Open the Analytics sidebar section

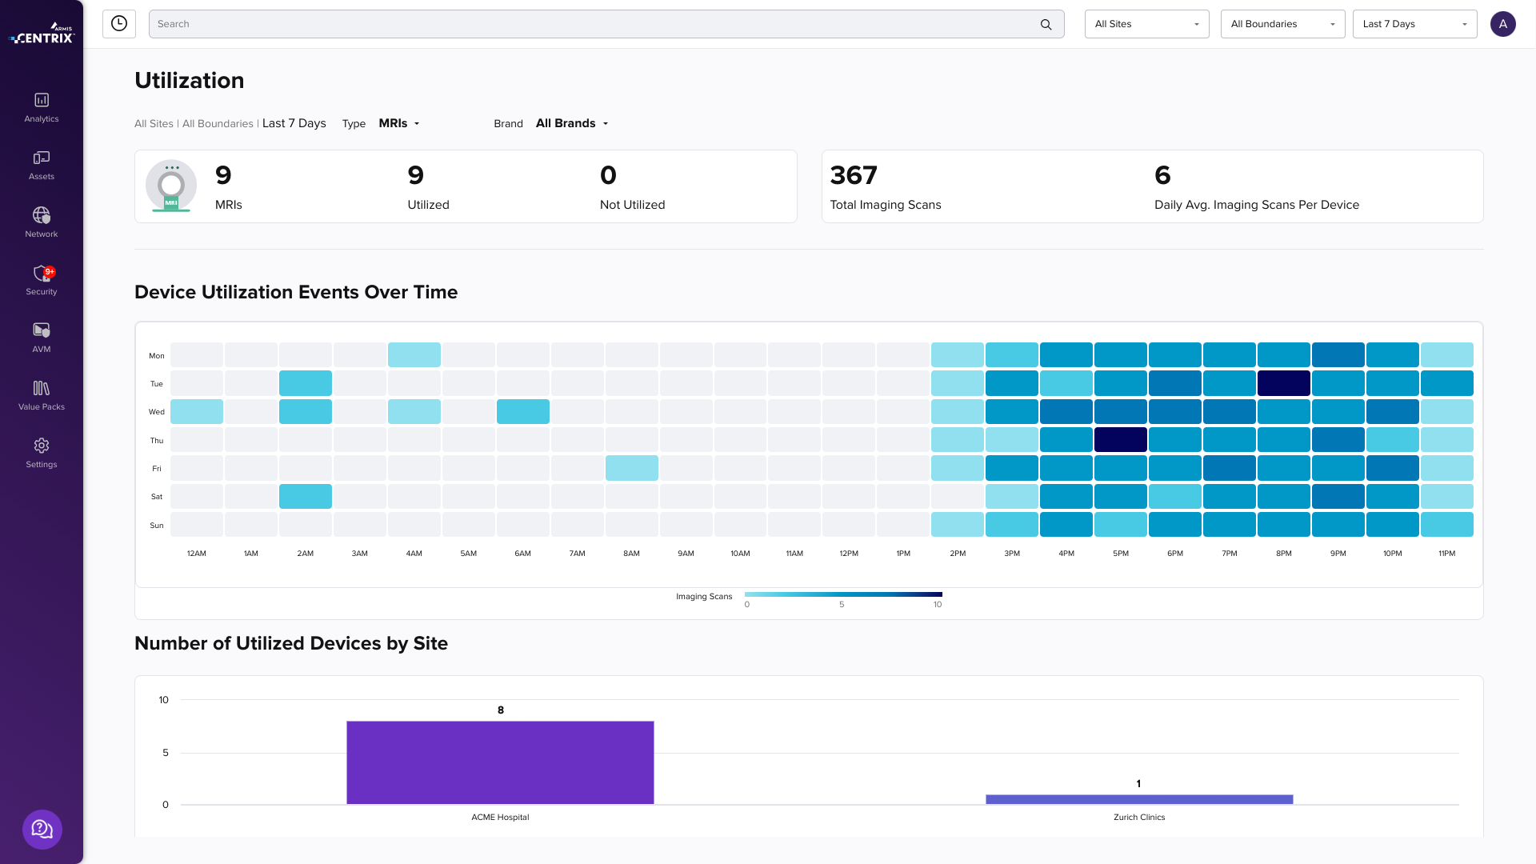42,107
